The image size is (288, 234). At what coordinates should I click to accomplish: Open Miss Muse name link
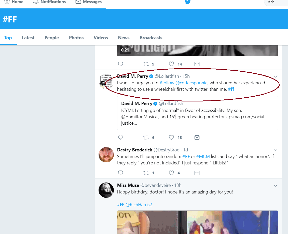click(128, 185)
